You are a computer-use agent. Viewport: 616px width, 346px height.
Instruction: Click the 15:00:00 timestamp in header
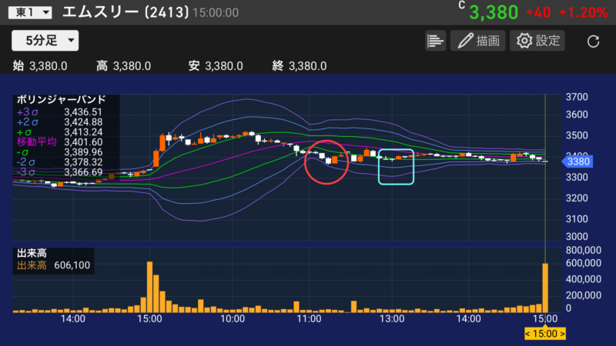[216, 13]
